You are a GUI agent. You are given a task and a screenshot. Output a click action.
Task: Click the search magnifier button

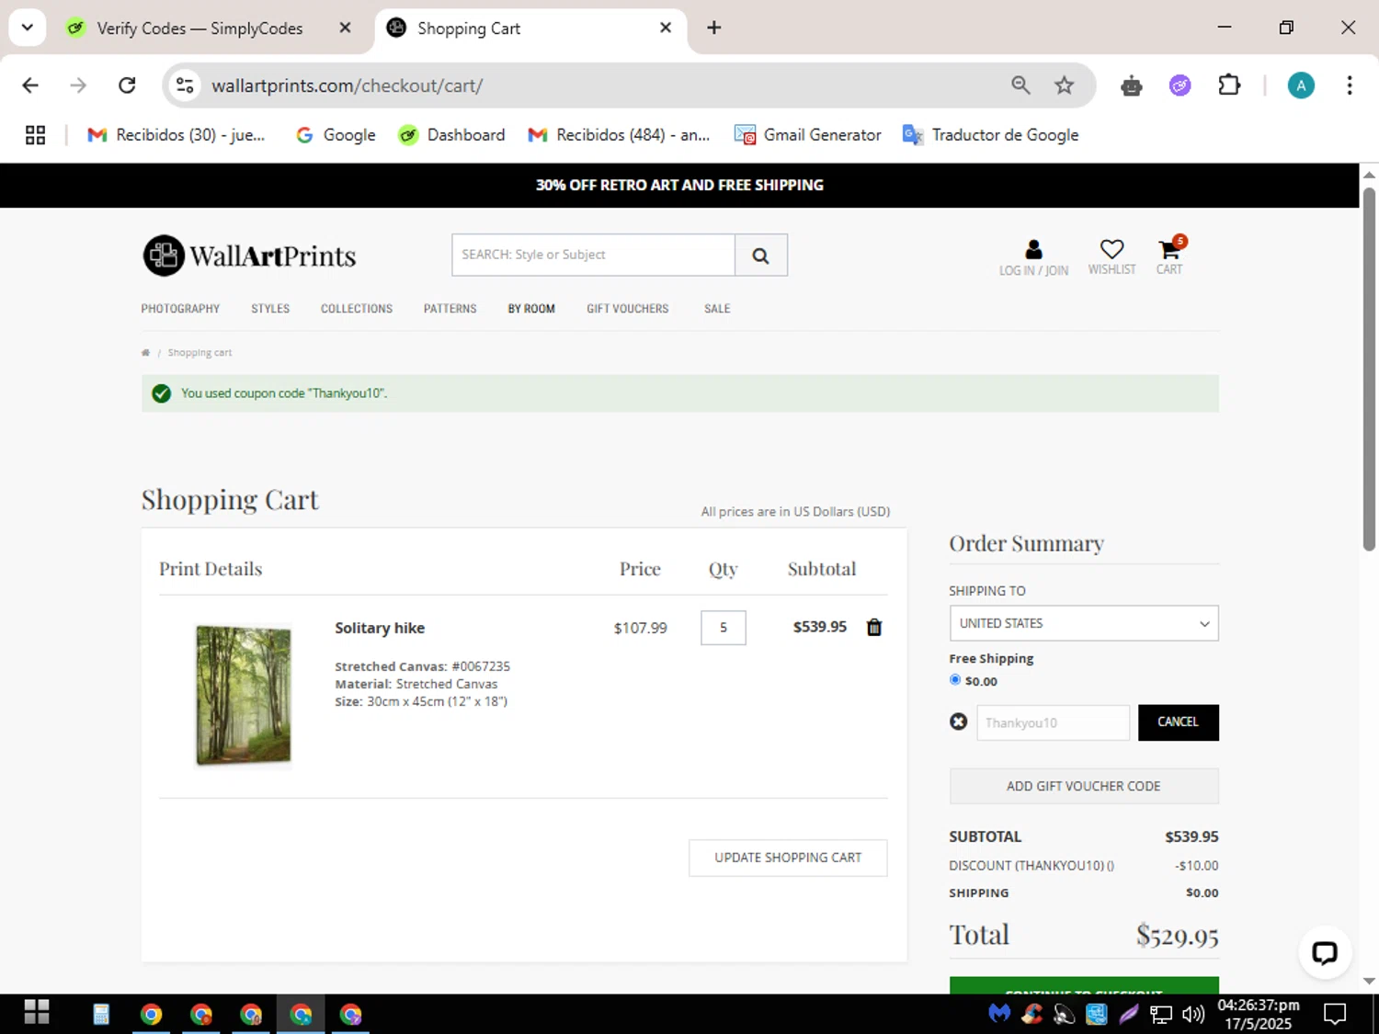[760, 256]
